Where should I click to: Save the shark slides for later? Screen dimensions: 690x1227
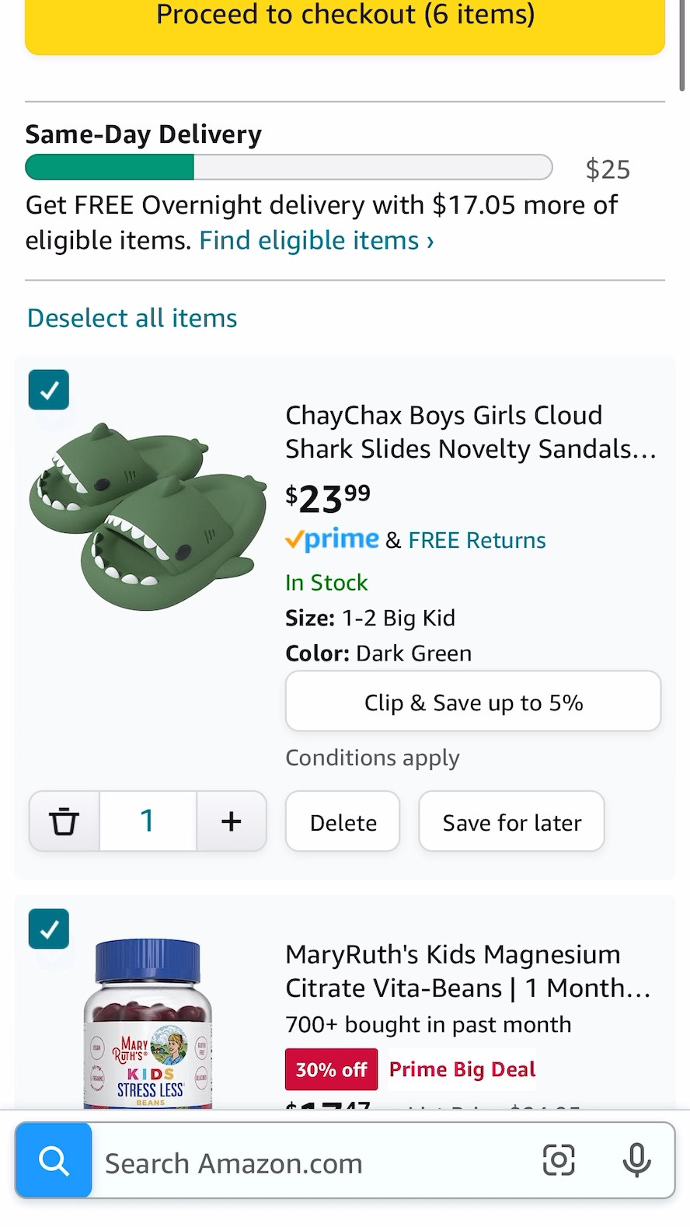[x=511, y=821]
